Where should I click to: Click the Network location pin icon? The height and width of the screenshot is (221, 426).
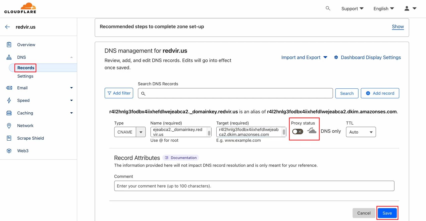point(9,126)
